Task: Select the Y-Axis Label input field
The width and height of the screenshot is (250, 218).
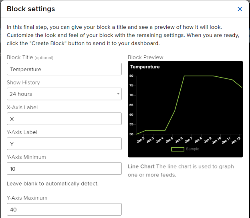Action: coord(64,144)
